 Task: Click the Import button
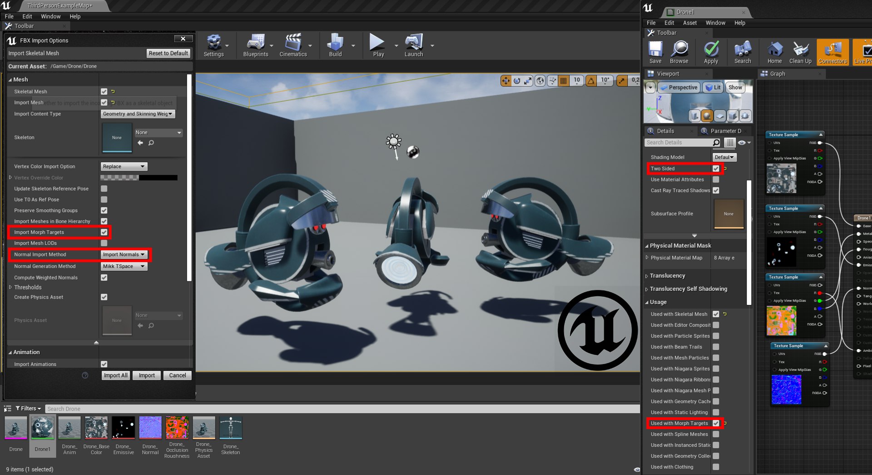click(x=147, y=375)
